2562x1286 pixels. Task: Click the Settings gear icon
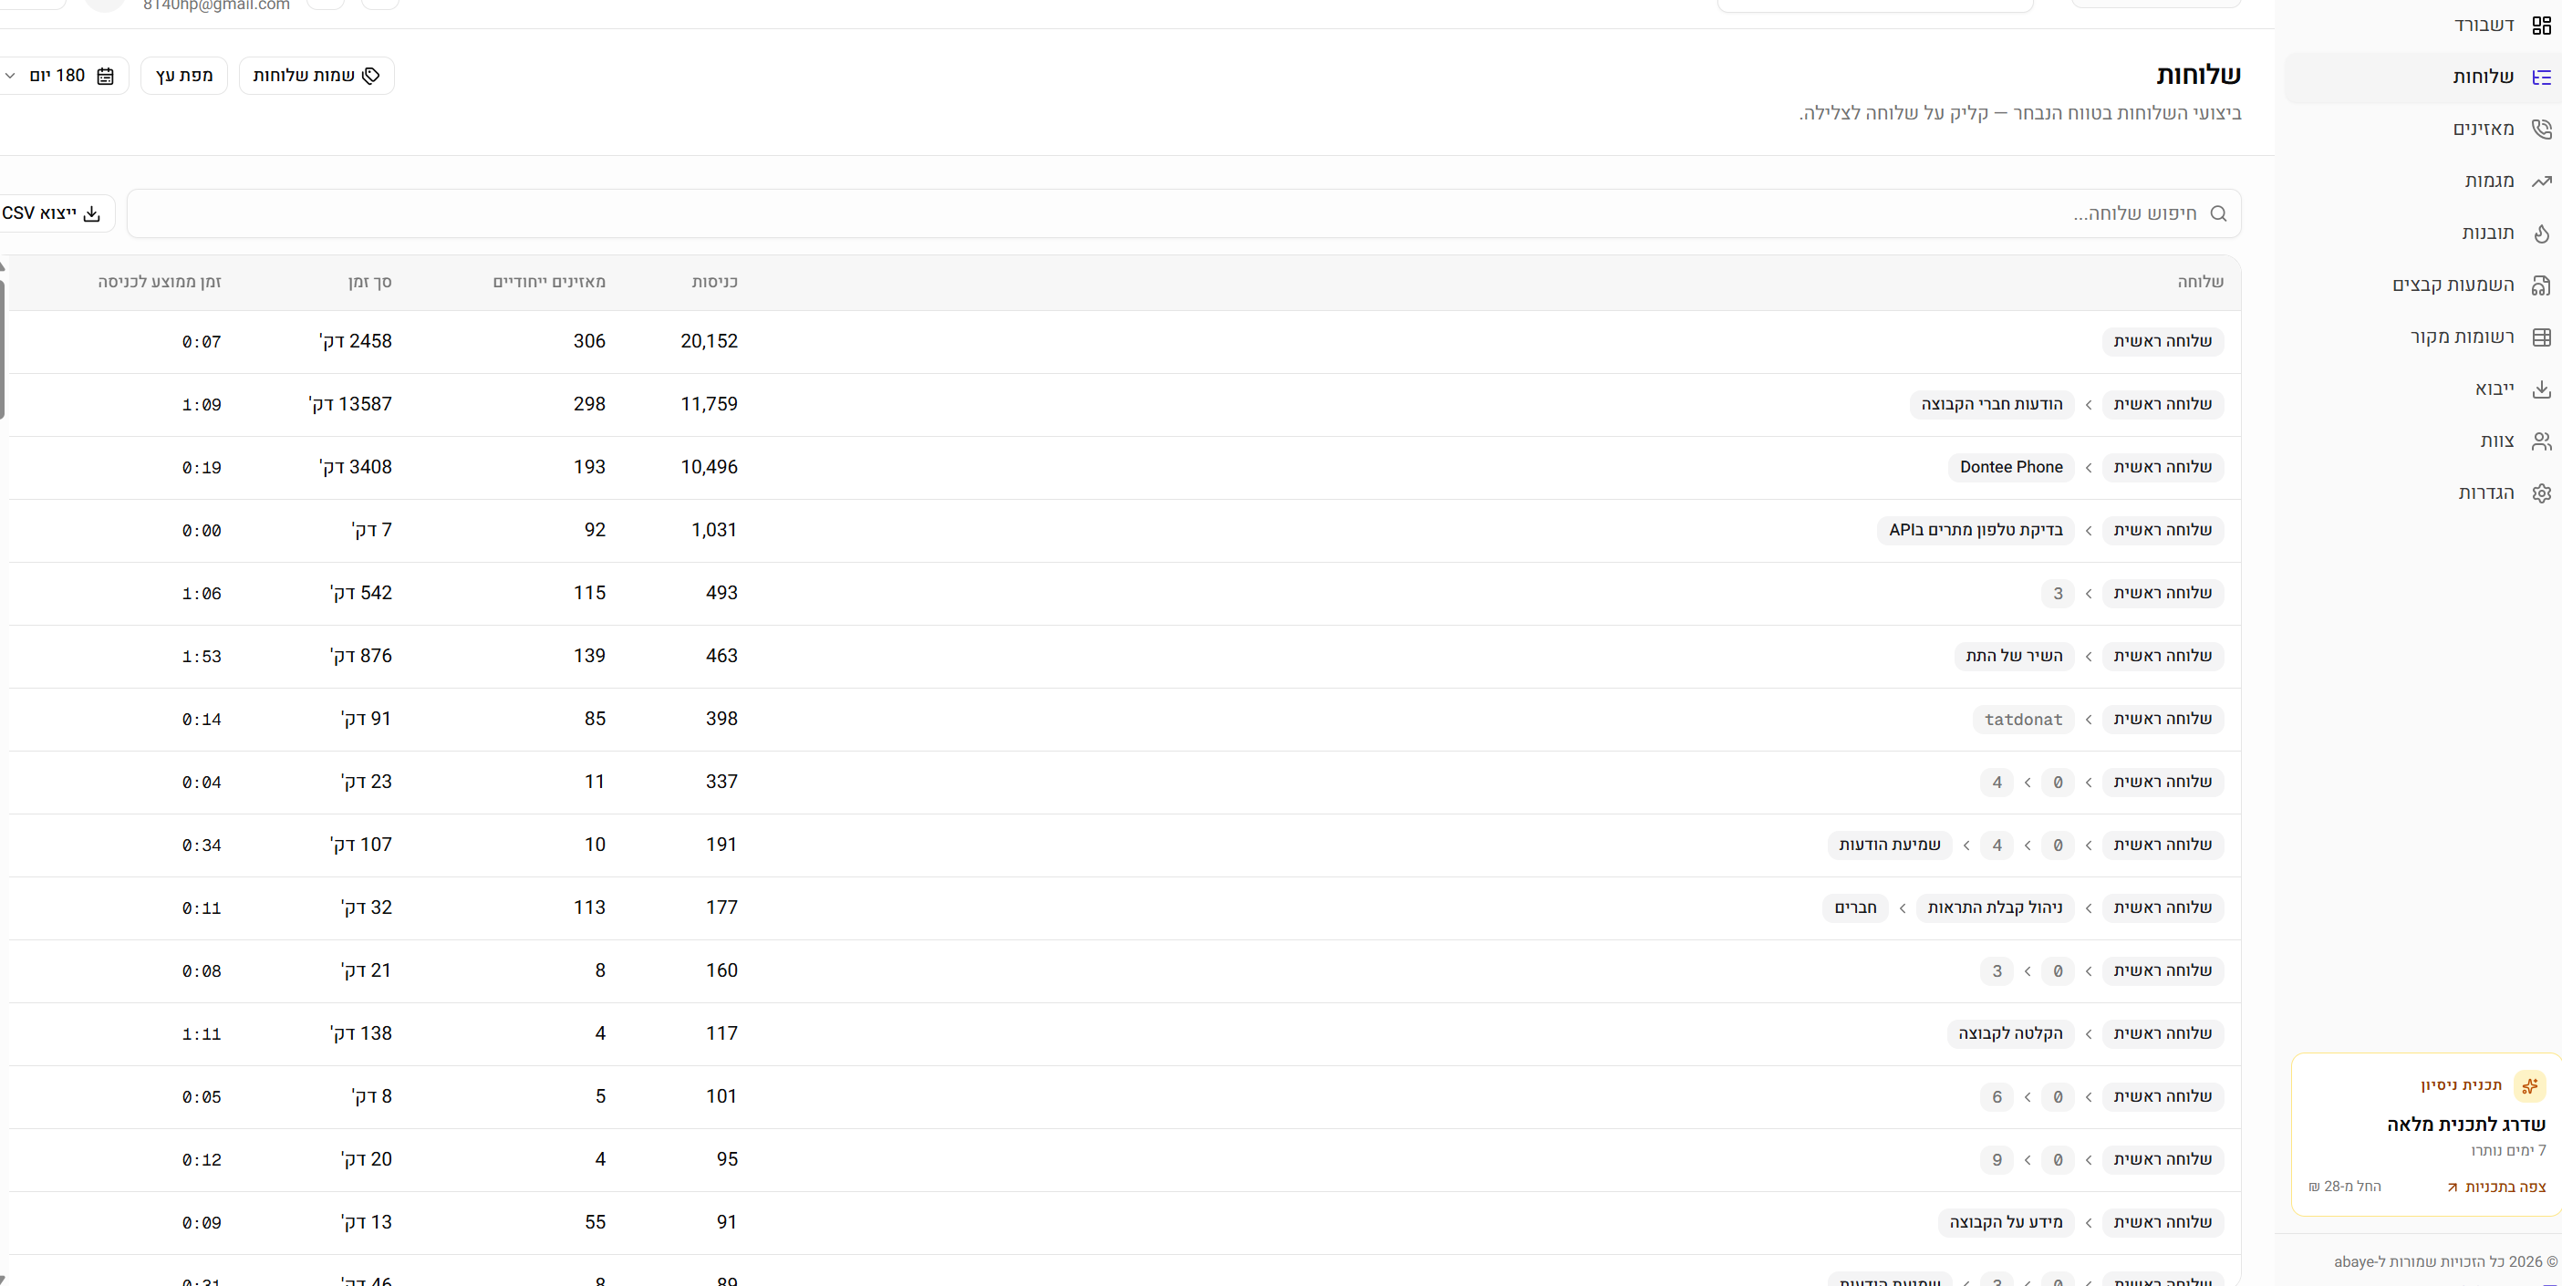[x=2541, y=493]
